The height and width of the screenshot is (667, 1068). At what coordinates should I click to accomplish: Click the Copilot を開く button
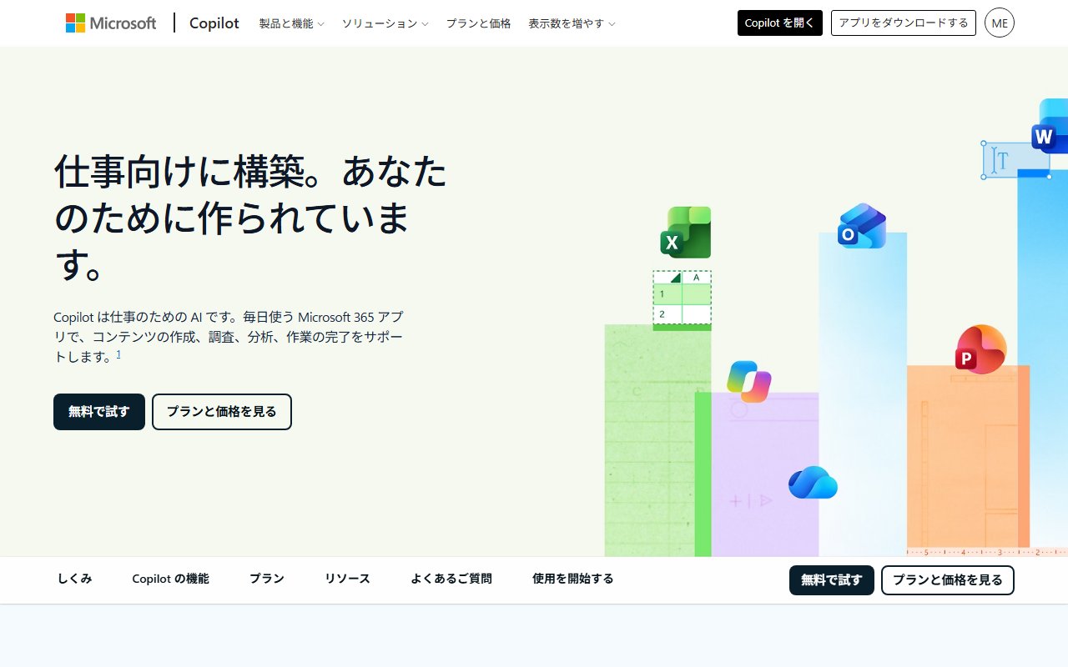780,23
